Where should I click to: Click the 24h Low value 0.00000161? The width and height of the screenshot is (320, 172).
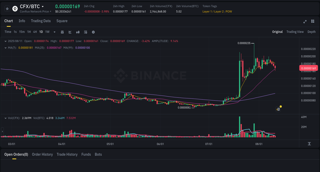click(x=139, y=11)
